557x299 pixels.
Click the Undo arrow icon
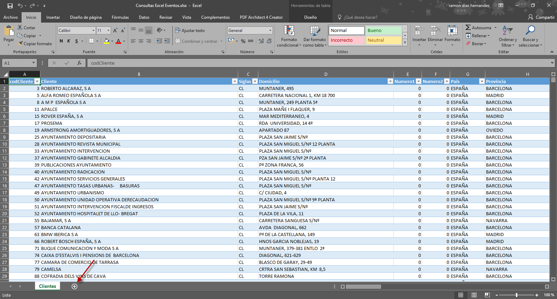pyautogui.click(x=20, y=6)
